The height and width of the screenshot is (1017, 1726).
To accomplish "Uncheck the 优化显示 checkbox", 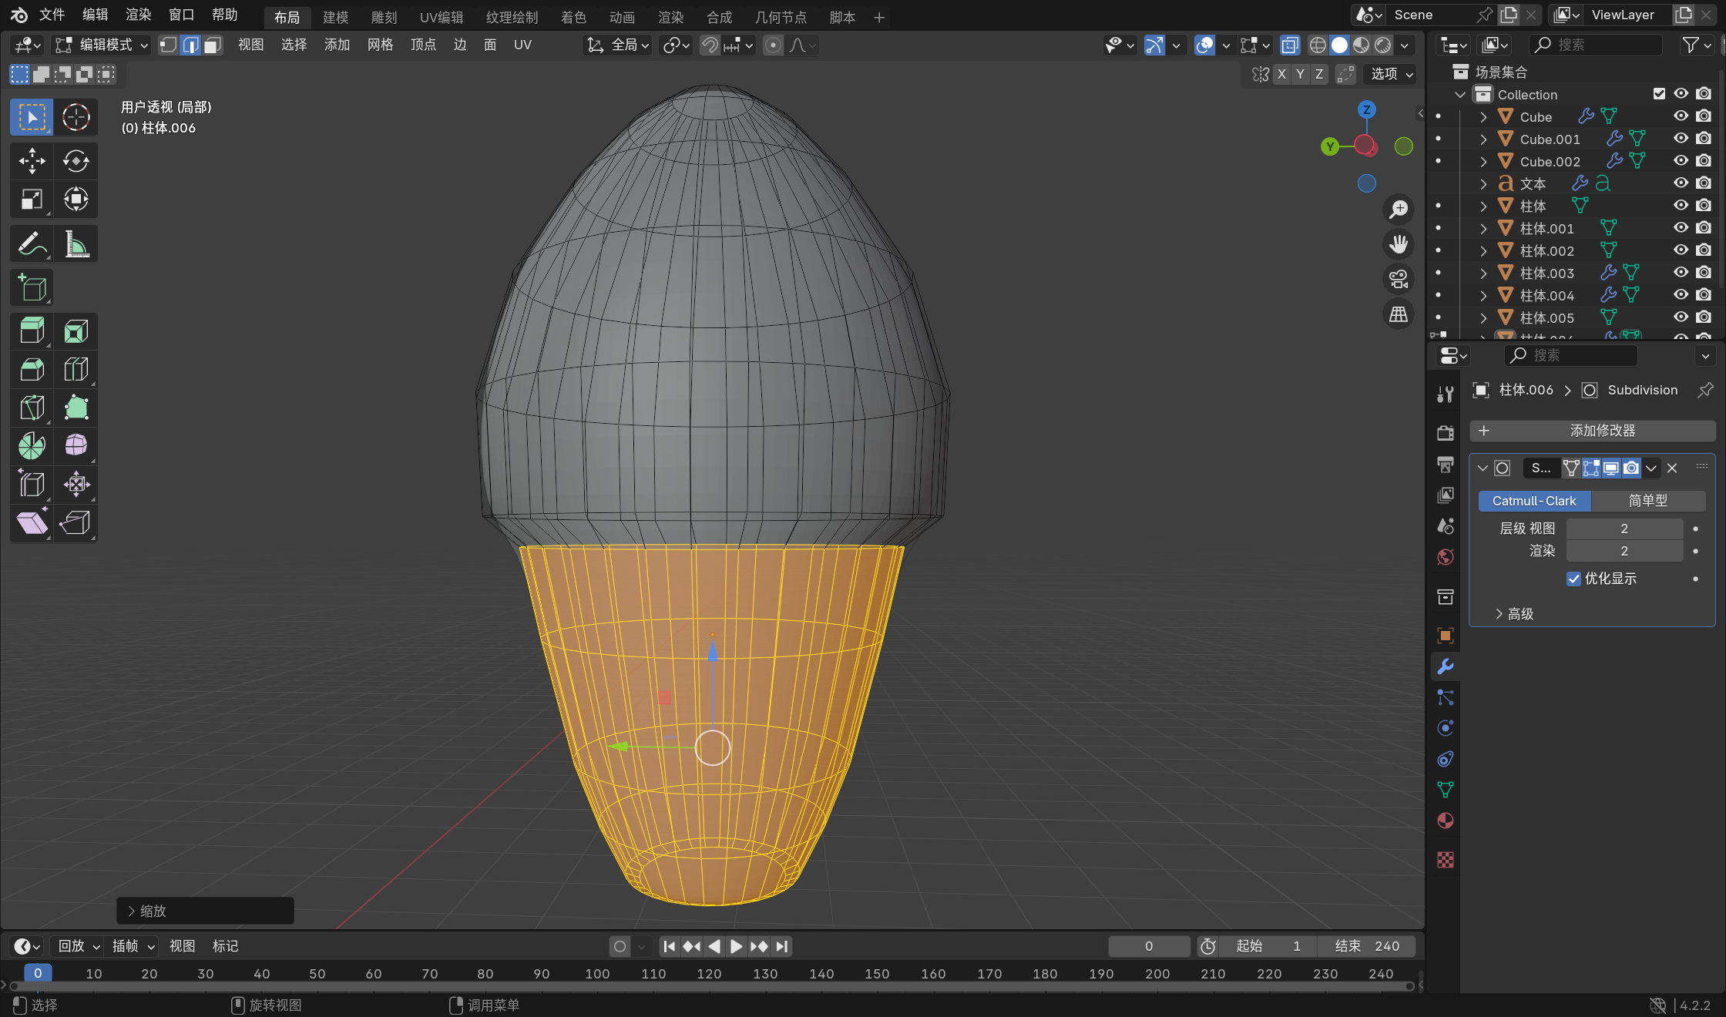I will [x=1573, y=579].
